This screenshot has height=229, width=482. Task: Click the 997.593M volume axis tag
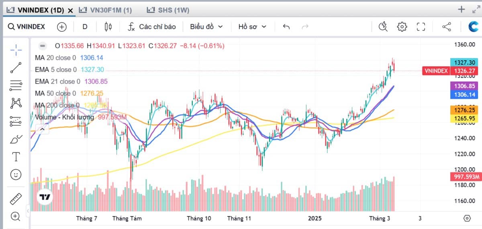[x=465, y=177]
